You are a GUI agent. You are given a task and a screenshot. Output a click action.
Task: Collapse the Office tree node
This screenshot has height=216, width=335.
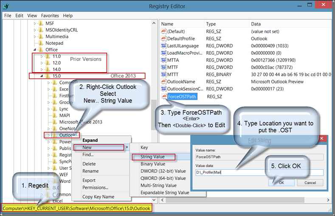click(x=35, y=50)
